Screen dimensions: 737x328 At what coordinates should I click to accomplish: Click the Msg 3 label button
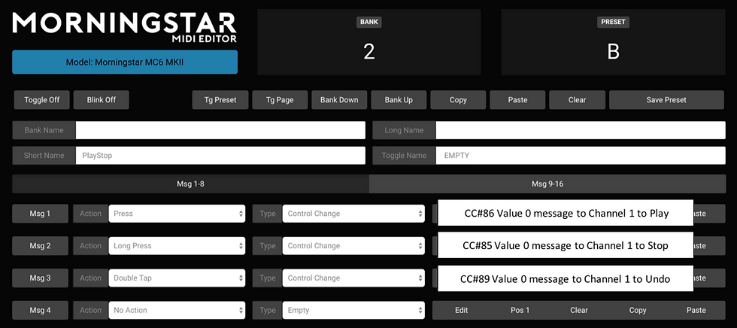40,278
